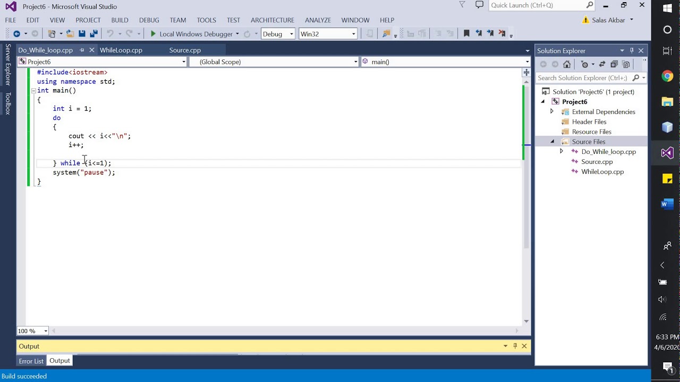This screenshot has height=382, width=680.
Task: Open File Explorer from the taskbar
Action: click(667, 102)
